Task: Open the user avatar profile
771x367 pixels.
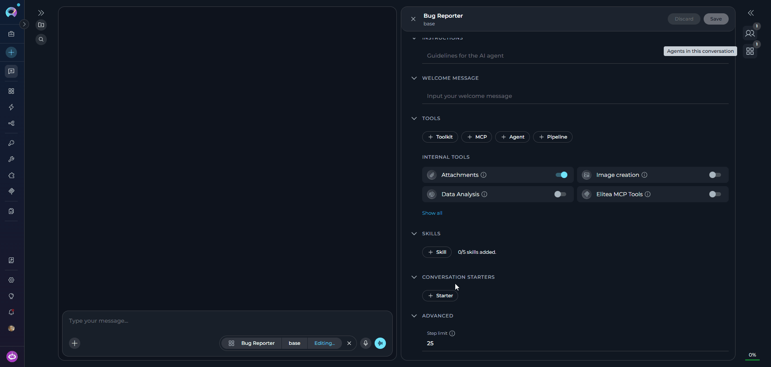Action: point(11,328)
